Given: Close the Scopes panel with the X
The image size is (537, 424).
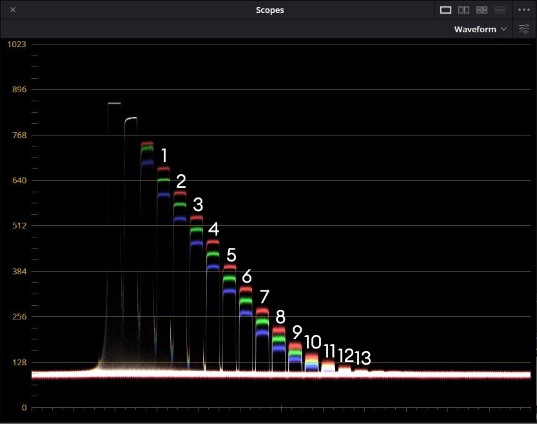Looking at the screenshot, I should [x=13, y=10].
